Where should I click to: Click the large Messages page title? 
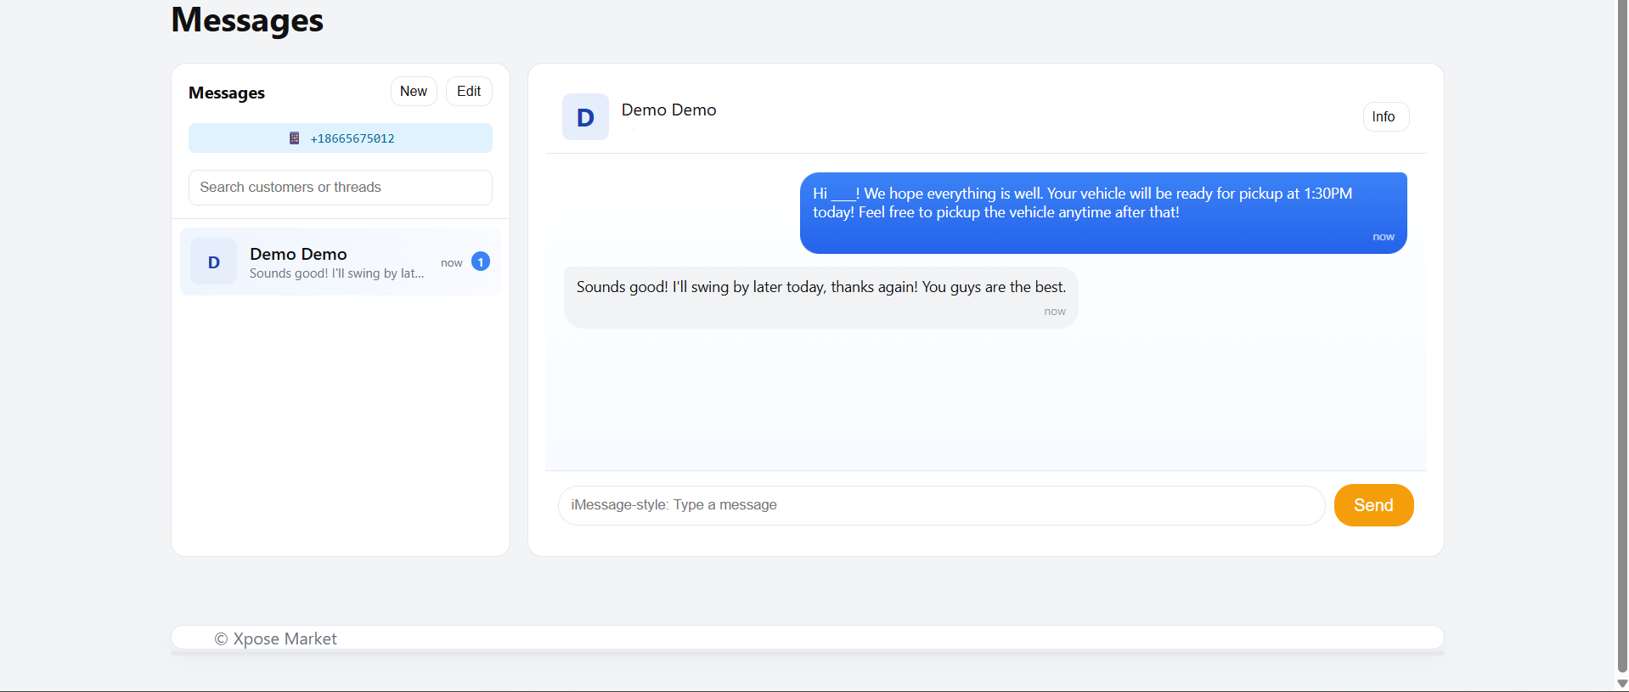[247, 20]
